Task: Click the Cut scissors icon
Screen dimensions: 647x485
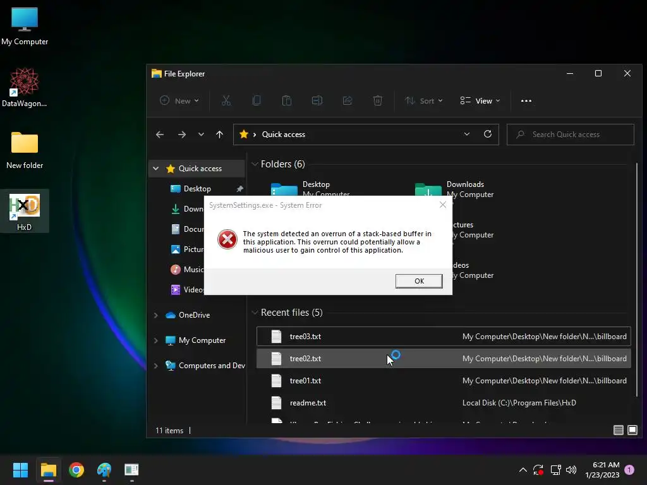Action: coord(226,100)
